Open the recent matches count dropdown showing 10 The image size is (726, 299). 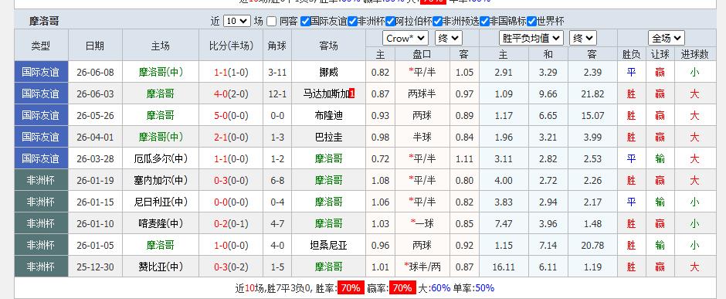(x=236, y=21)
